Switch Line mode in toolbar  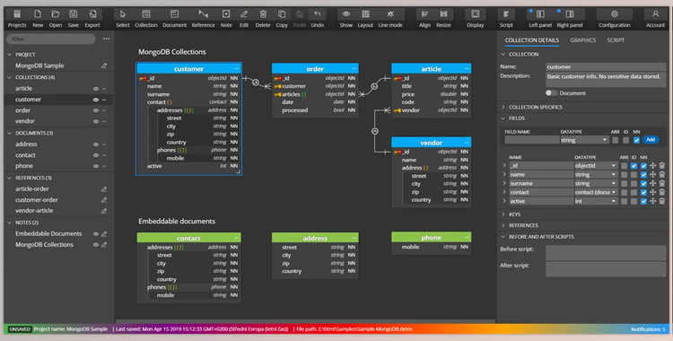[390, 19]
